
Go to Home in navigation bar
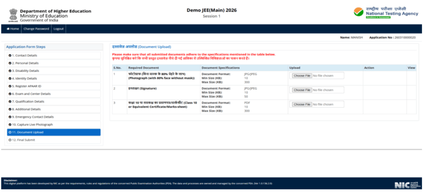click(13, 29)
